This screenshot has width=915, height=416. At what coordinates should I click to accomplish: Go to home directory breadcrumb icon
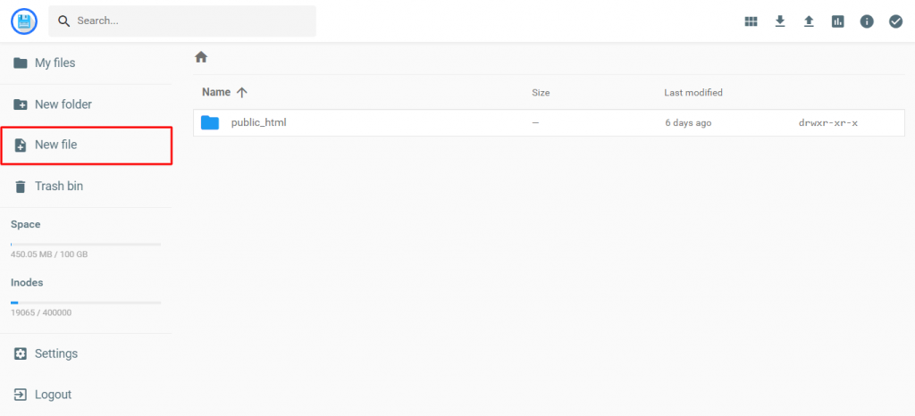click(201, 57)
